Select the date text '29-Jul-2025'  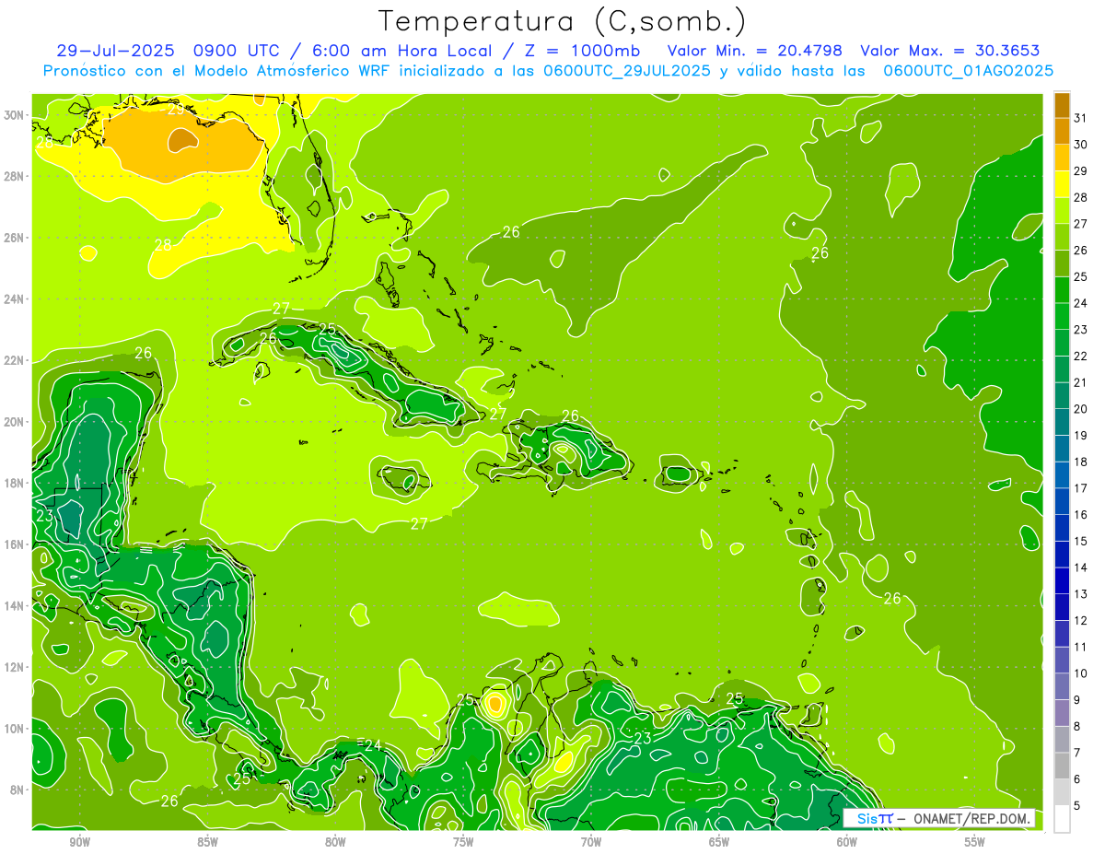point(116,51)
